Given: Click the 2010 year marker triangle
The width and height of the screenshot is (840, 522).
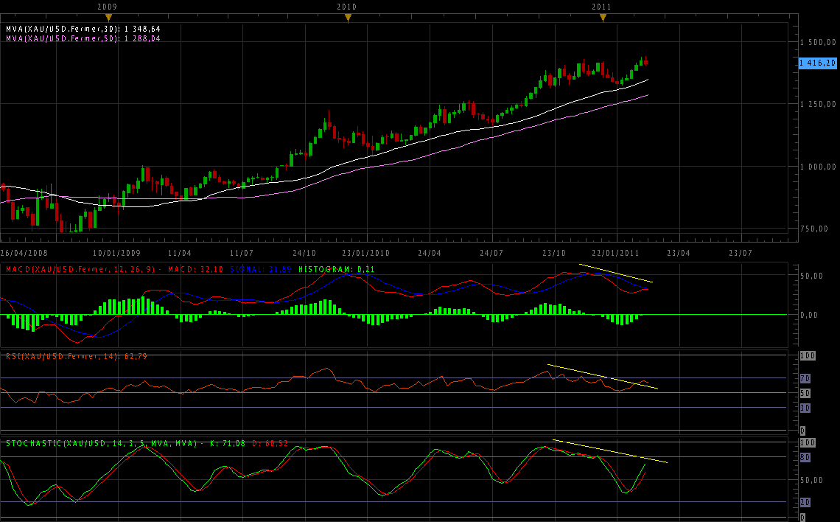Looking at the screenshot, I should pos(347,18).
